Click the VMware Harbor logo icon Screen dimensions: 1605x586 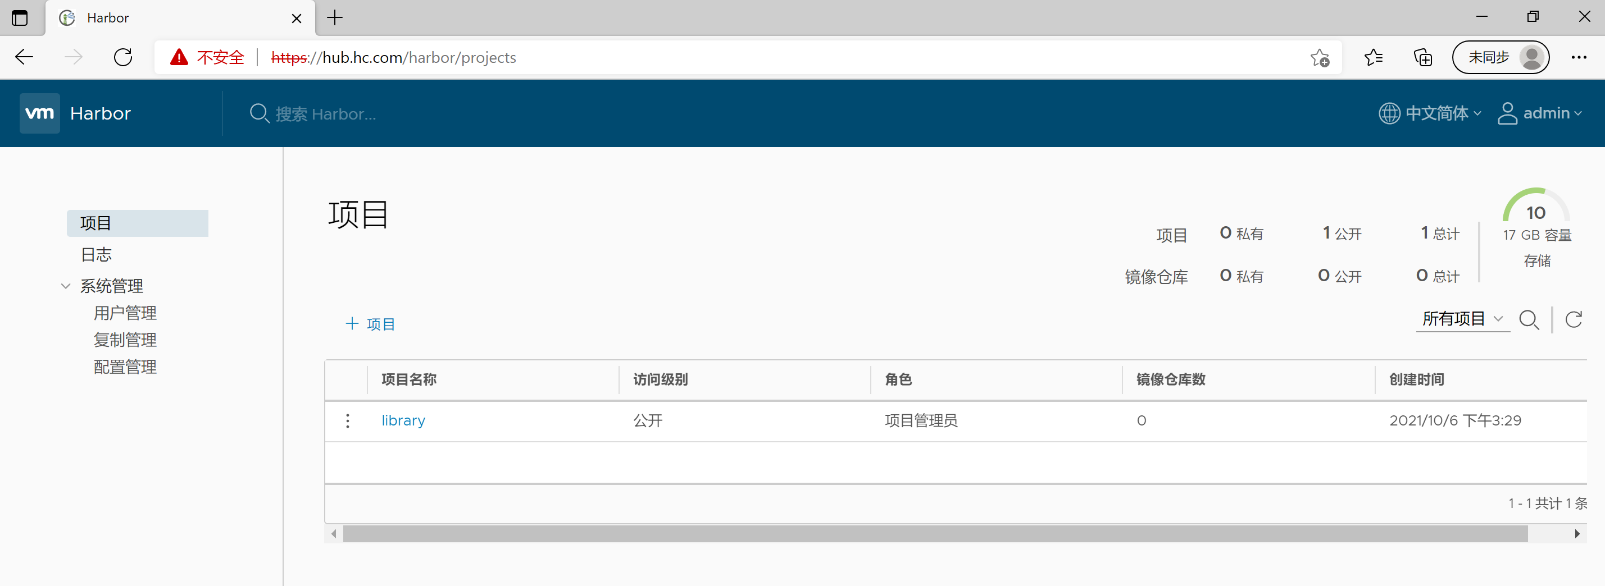pyautogui.click(x=39, y=113)
